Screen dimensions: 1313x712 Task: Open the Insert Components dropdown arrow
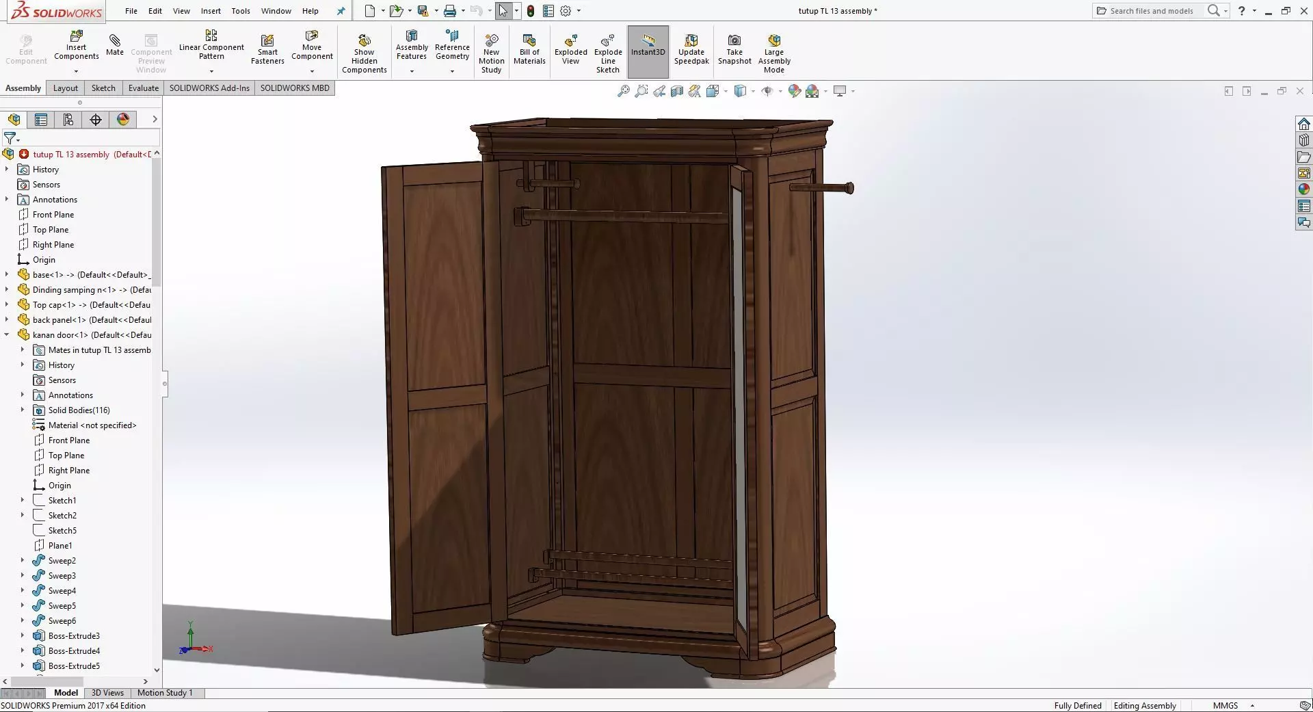(77, 71)
